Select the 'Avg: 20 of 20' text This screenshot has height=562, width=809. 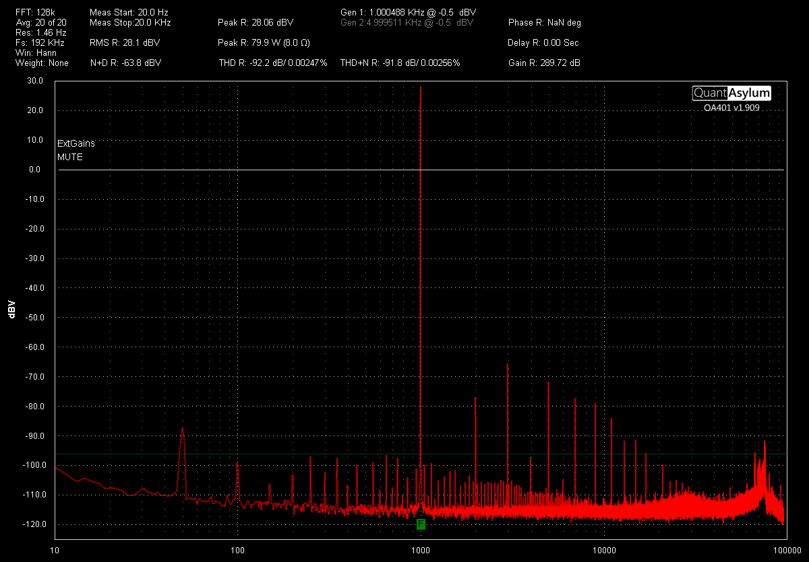coord(41,22)
